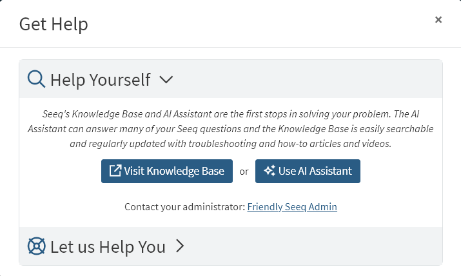Collapse Help Yourself using the down chevron
This screenshot has width=461, height=276.
[x=166, y=79]
